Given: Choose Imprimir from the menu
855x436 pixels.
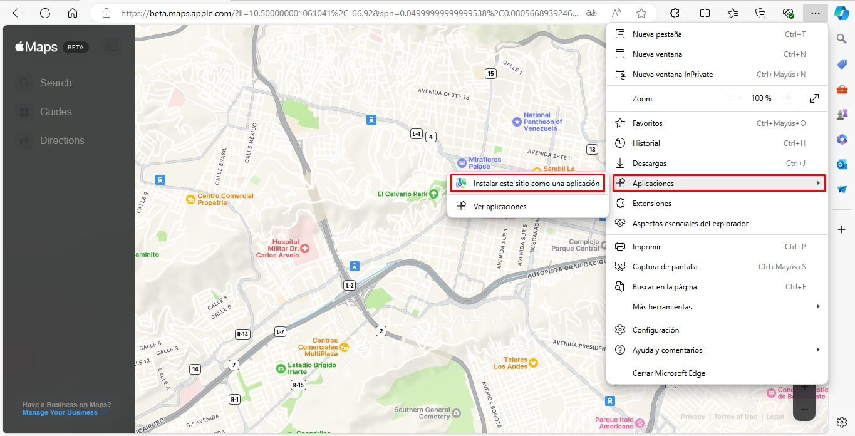Looking at the screenshot, I should pyautogui.click(x=717, y=247).
